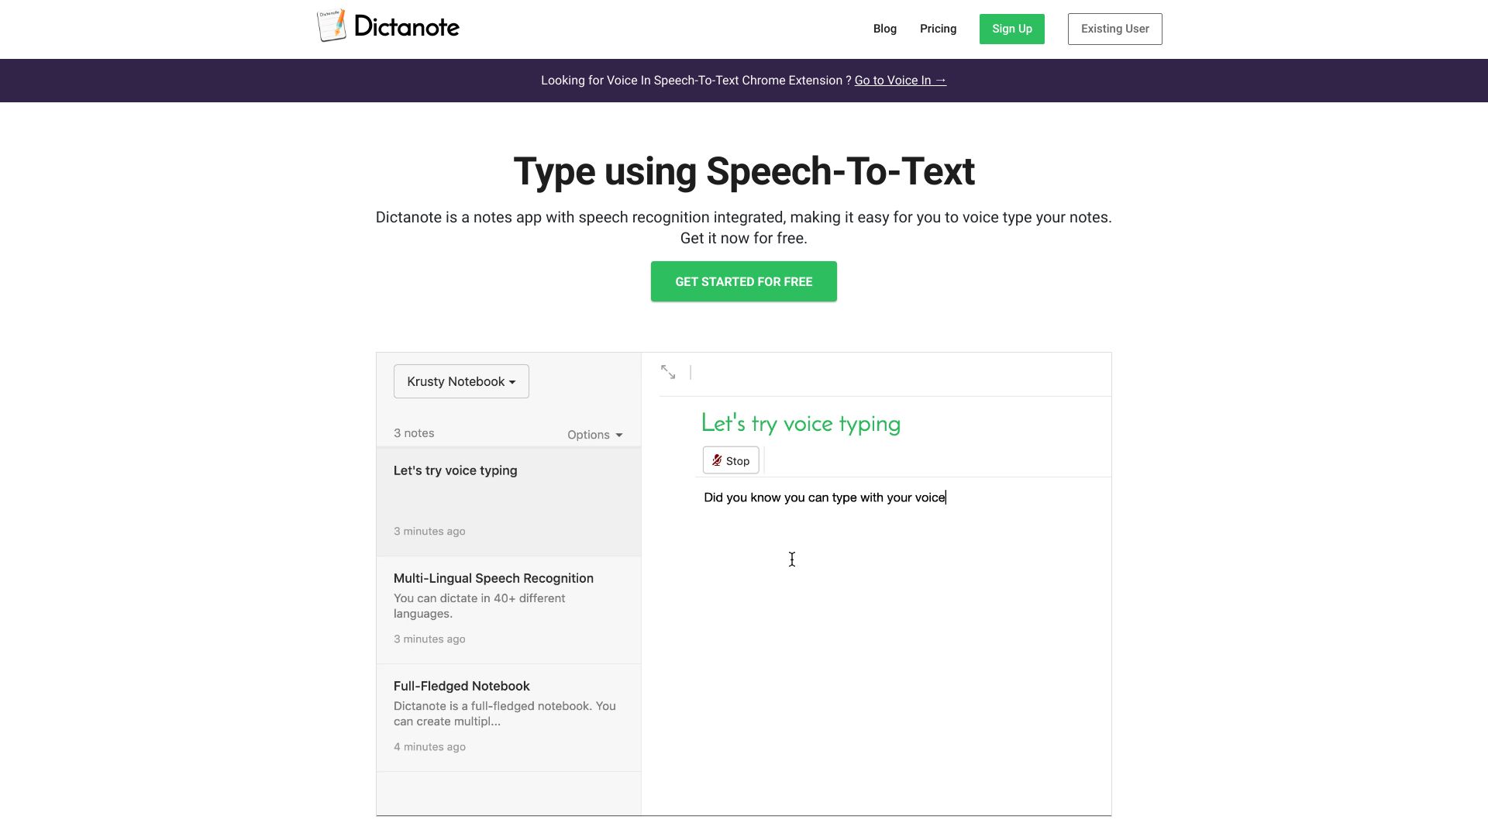Expand the notebook selector caret

[511, 381]
